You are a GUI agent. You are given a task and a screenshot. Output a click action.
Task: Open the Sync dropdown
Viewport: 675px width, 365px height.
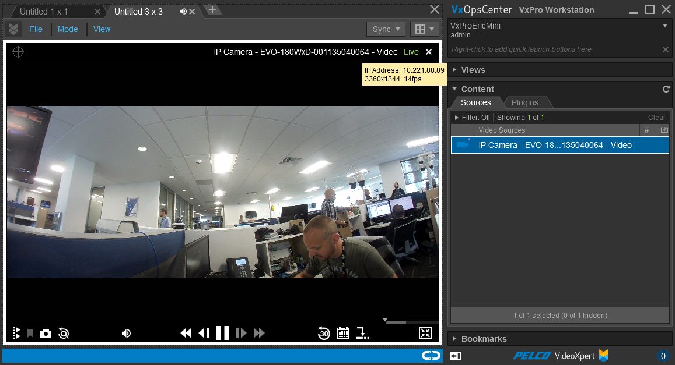(x=385, y=29)
